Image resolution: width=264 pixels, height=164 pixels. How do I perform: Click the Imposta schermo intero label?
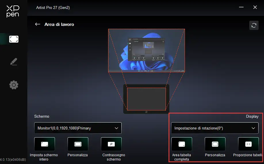(44, 157)
